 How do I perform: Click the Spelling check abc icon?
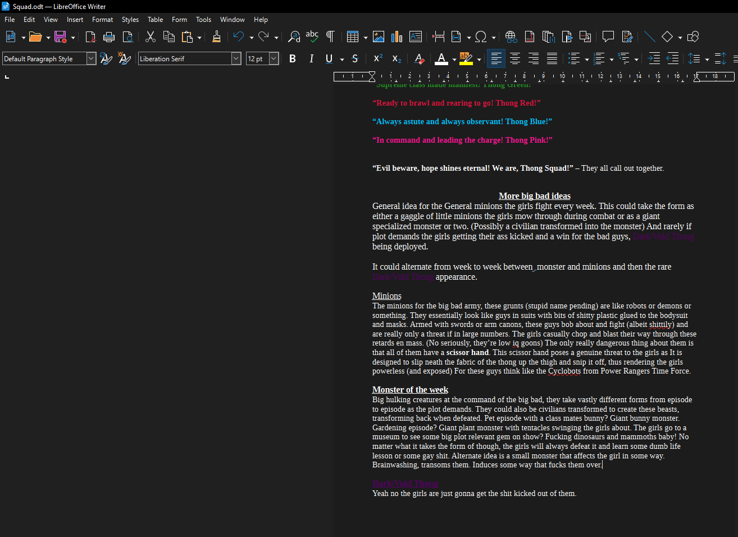(312, 37)
